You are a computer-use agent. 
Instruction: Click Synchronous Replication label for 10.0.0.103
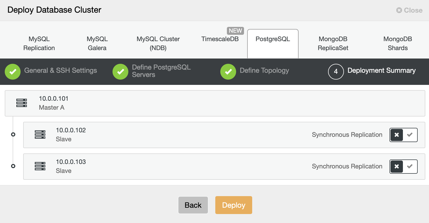pyautogui.click(x=347, y=166)
